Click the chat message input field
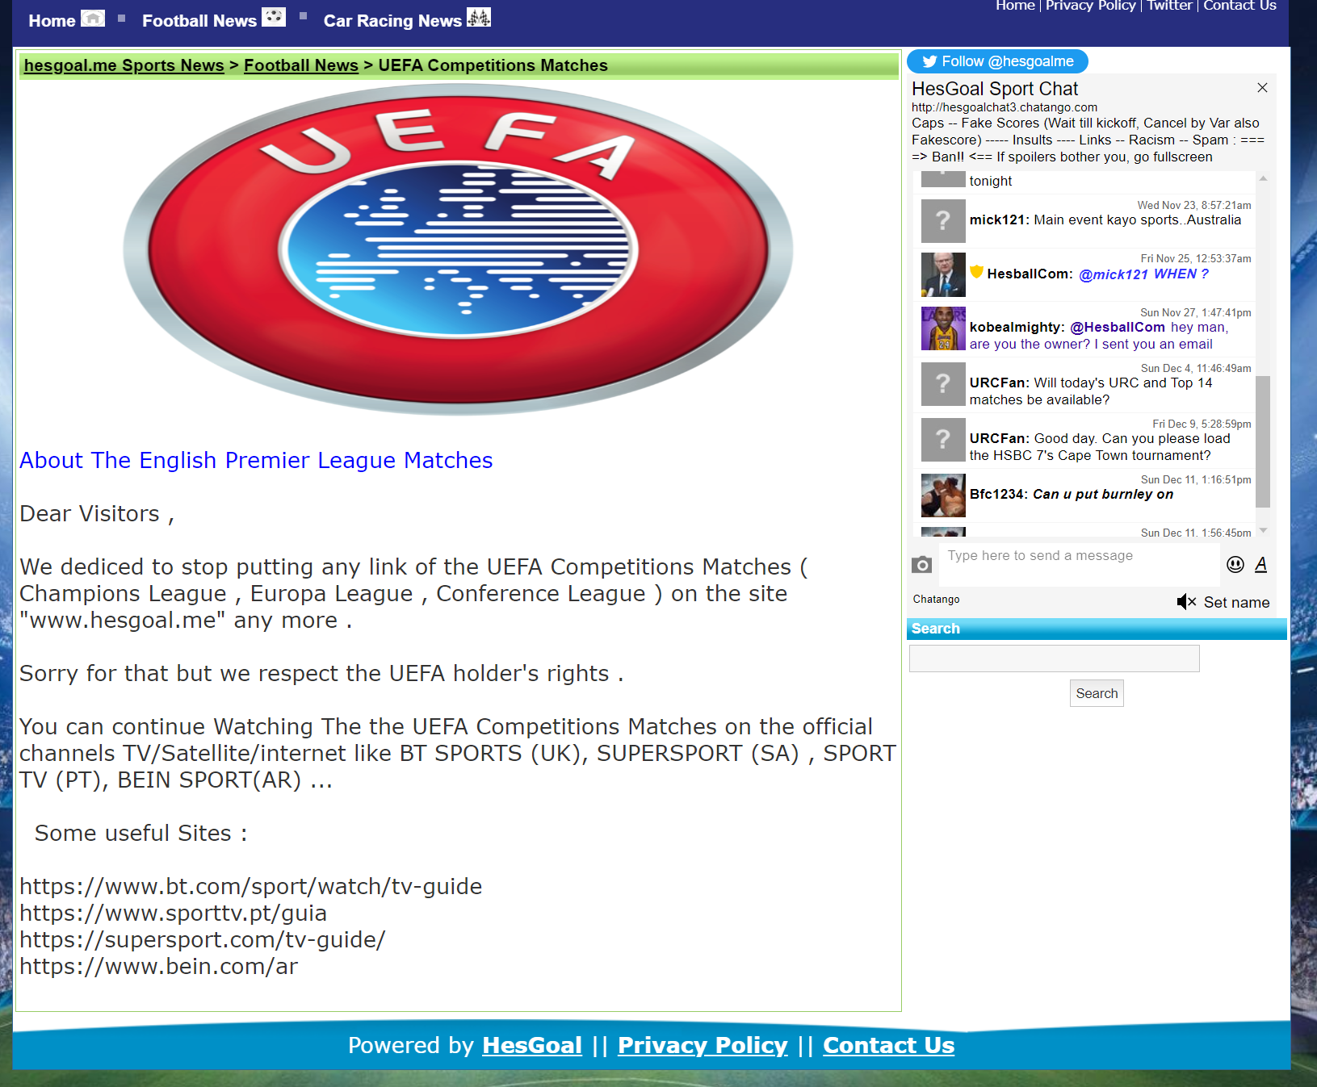The image size is (1317, 1087). pos(1080,564)
